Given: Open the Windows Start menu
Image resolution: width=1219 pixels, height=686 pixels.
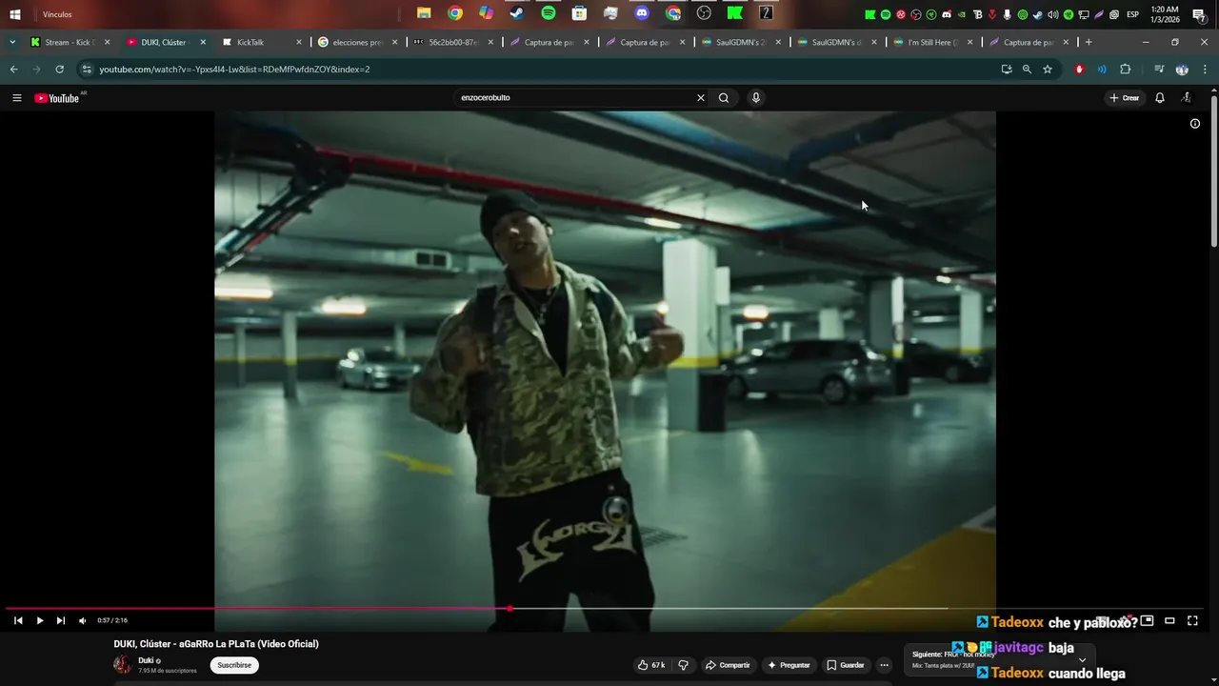Looking at the screenshot, I should tap(15, 14).
